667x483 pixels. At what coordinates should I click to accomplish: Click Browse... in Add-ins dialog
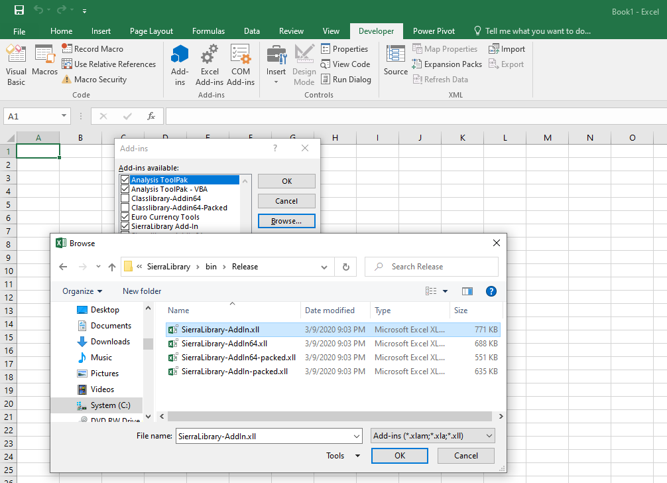pyautogui.click(x=286, y=221)
